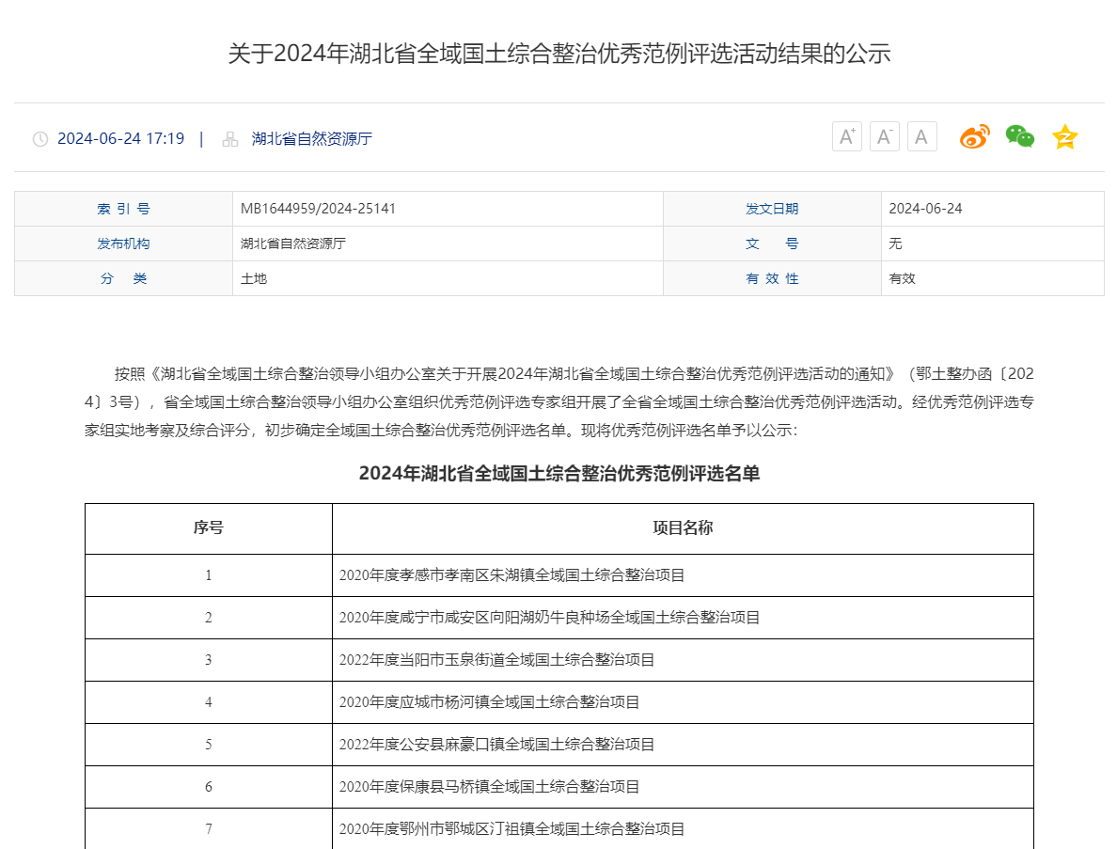Click the source name 湖北省自然资源厅 in byline
The width and height of the screenshot is (1117, 849).
click(x=311, y=139)
